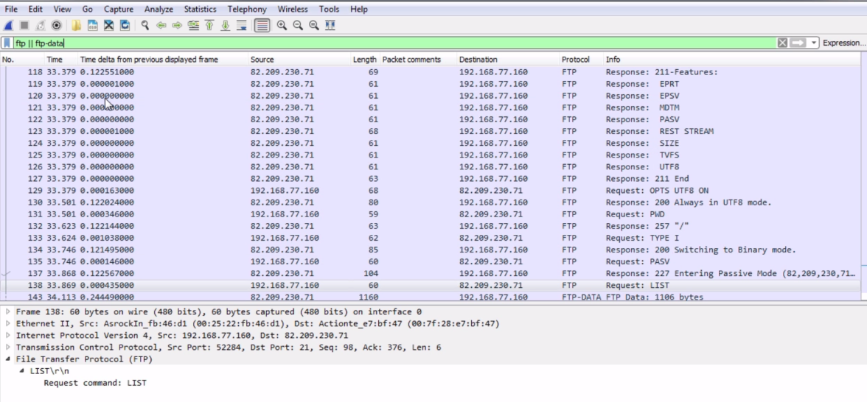Clear the display filter with X button

pos(782,43)
